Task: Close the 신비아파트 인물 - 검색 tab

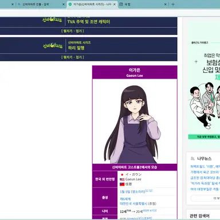Action: [64, 4]
